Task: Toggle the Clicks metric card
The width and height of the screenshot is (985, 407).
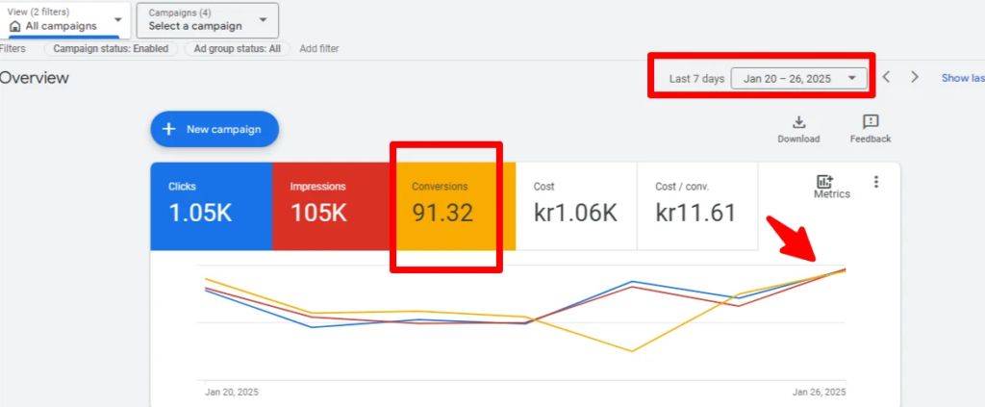Action: point(211,206)
